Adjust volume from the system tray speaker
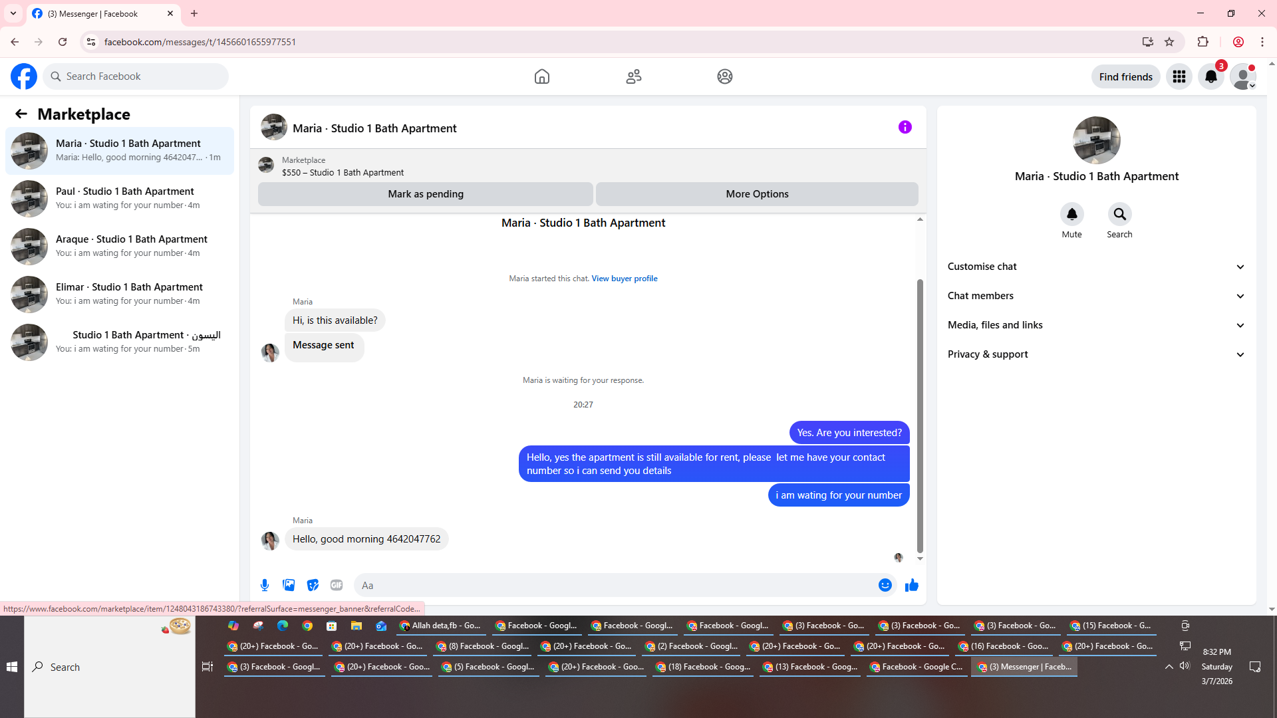 pos(1185,666)
